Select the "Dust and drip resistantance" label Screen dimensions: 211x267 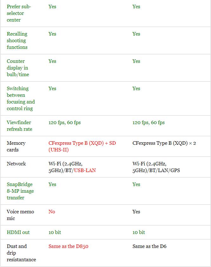(21, 253)
